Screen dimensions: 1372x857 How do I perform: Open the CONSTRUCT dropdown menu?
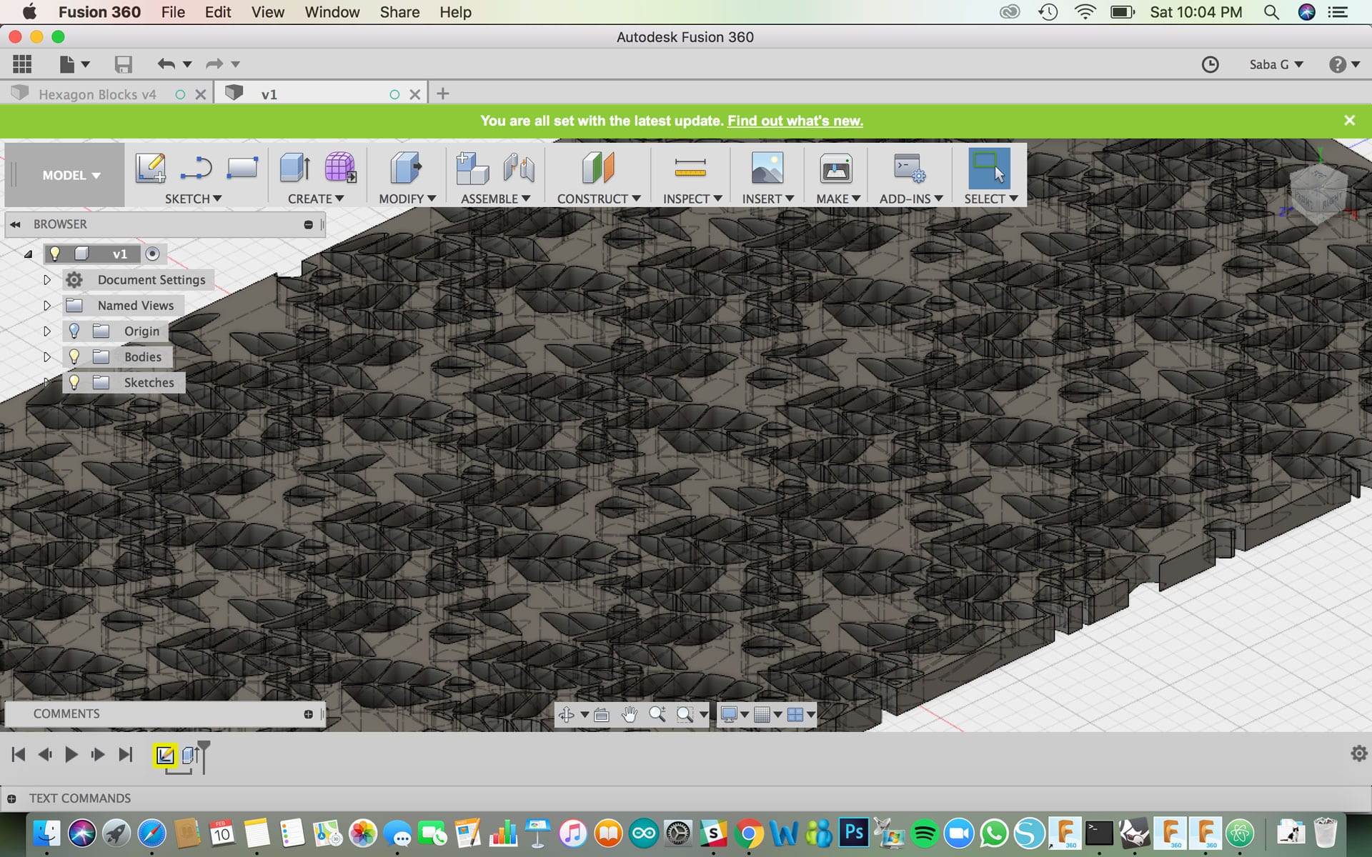[598, 199]
